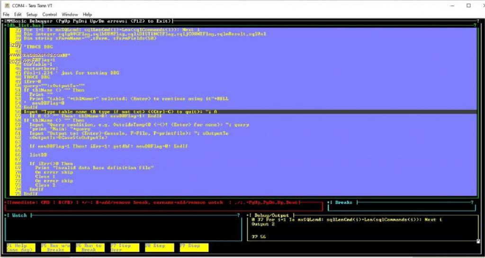Screen dimensions: 485x258
Task: Click the help marker on Breaks panel
Action: tap(472, 203)
